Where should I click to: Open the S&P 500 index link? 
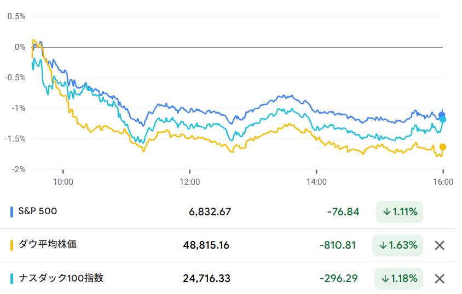click(x=38, y=211)
